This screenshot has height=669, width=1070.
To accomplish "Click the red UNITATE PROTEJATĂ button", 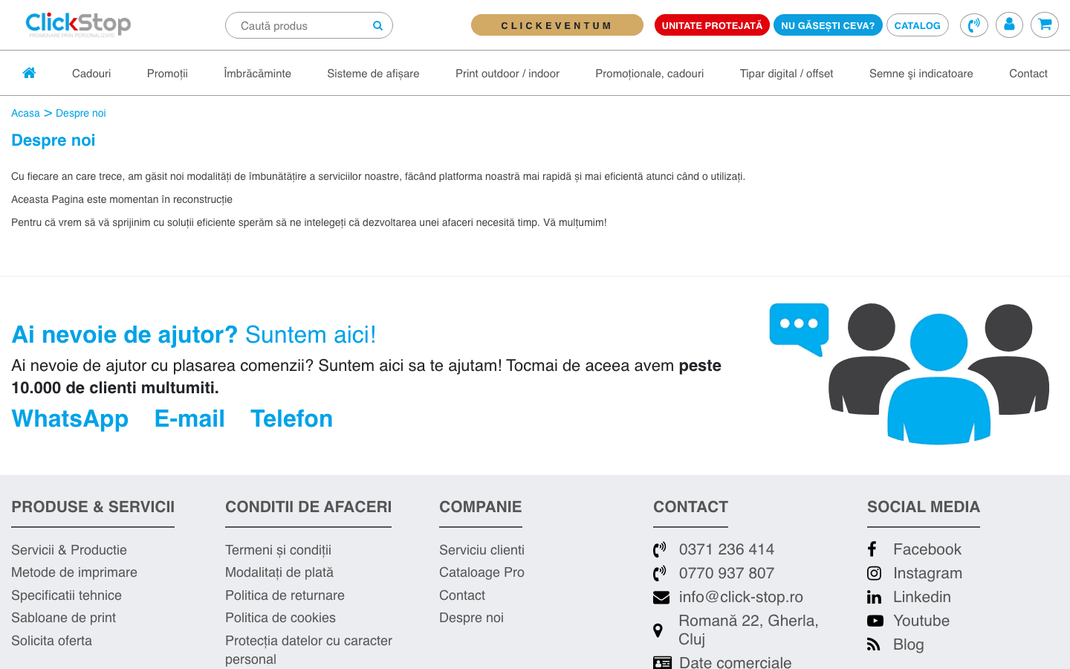I will point(712,25).
